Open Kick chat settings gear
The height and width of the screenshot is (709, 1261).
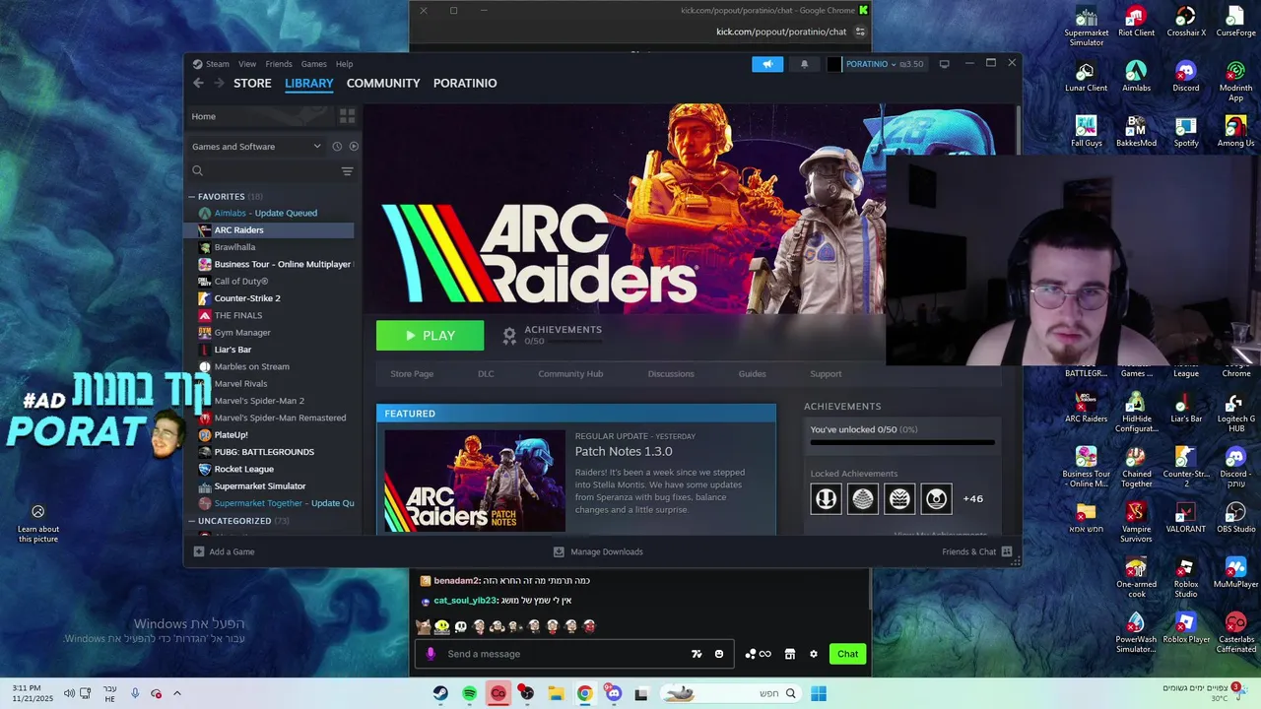pyautogui.click(x=814, y=654)
